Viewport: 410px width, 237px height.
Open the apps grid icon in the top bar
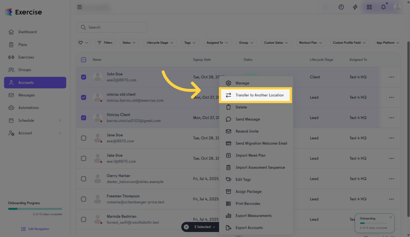[369, 7]
